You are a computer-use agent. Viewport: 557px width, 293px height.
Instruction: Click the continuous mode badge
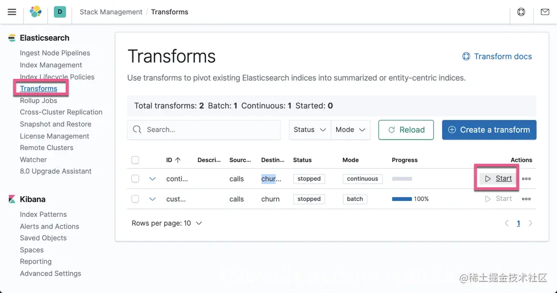[363, 179]
